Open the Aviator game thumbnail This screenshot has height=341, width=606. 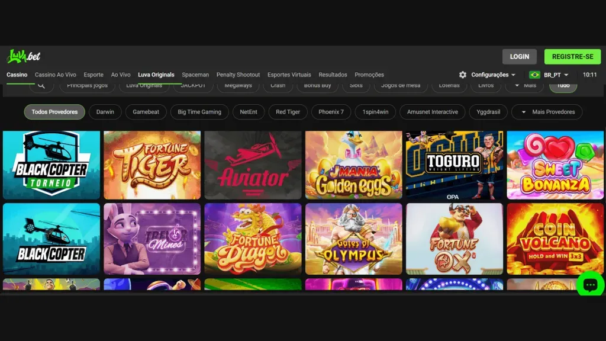(x=253, y=164)
